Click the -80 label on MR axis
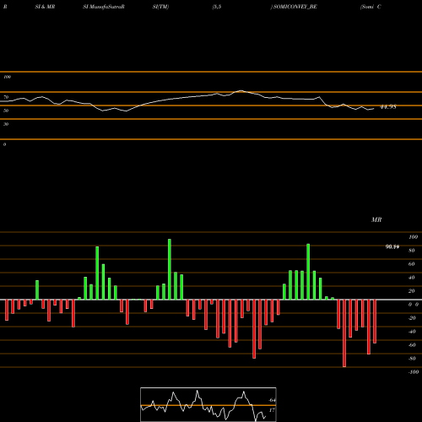The width and height of the screenshot is (422, 422). (412, 359)
